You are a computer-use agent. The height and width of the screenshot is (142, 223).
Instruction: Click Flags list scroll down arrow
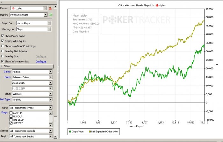click(x=50, y=125)
